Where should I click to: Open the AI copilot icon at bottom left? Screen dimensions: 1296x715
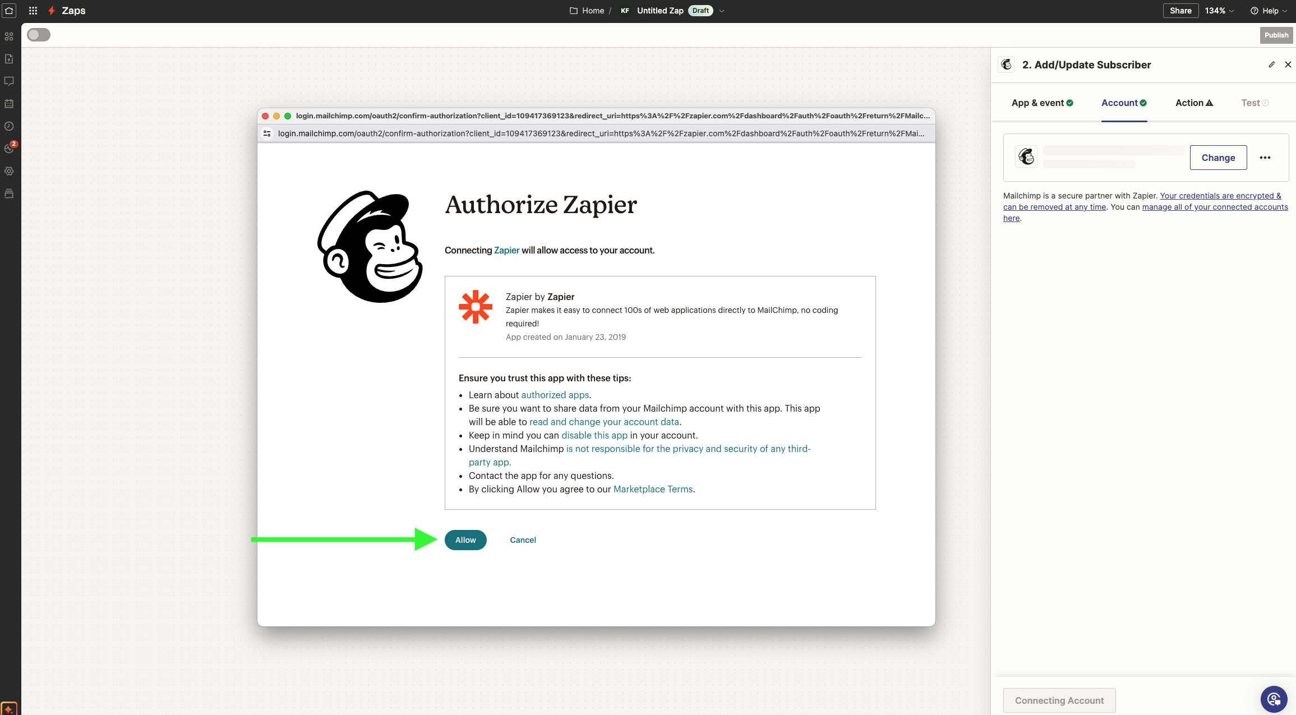point(9,708)
